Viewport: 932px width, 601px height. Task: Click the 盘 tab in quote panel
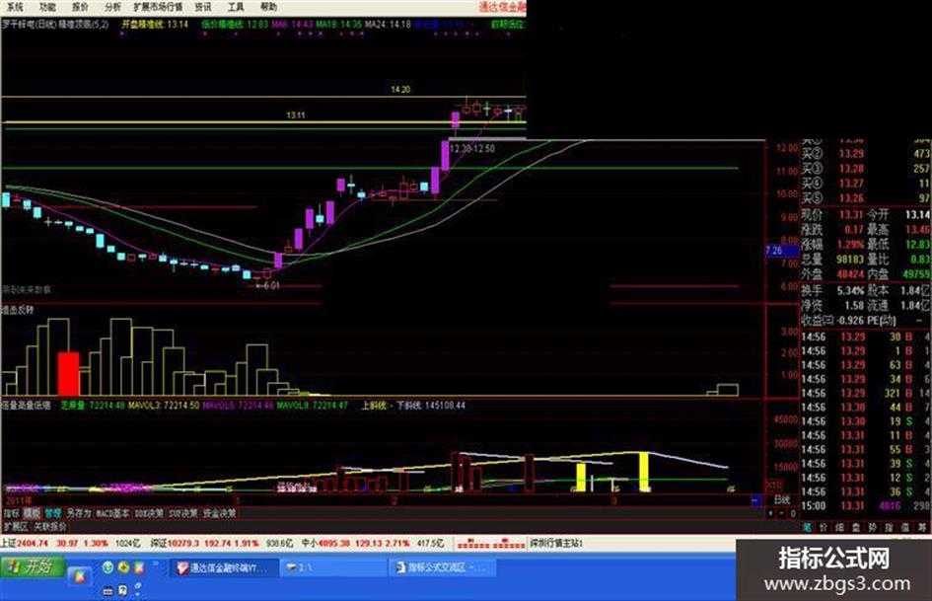[855, 527]
